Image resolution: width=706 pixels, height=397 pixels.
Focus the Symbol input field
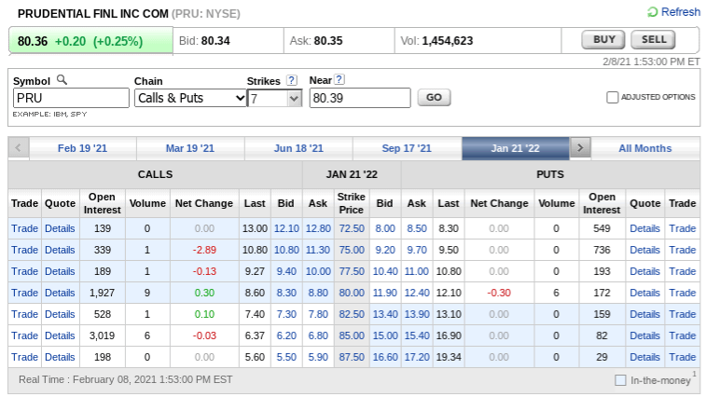point(71,98)
